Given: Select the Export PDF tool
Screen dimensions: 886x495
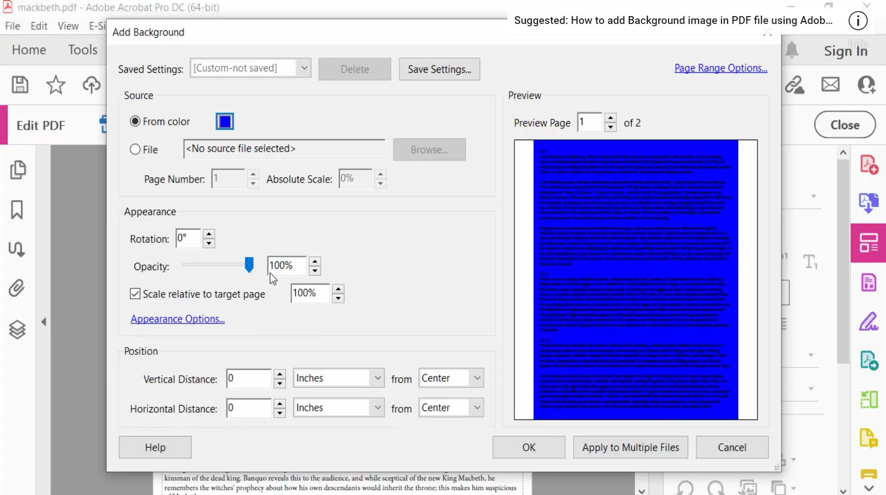Looking at the screenshot, I should (x=869, y=203).
